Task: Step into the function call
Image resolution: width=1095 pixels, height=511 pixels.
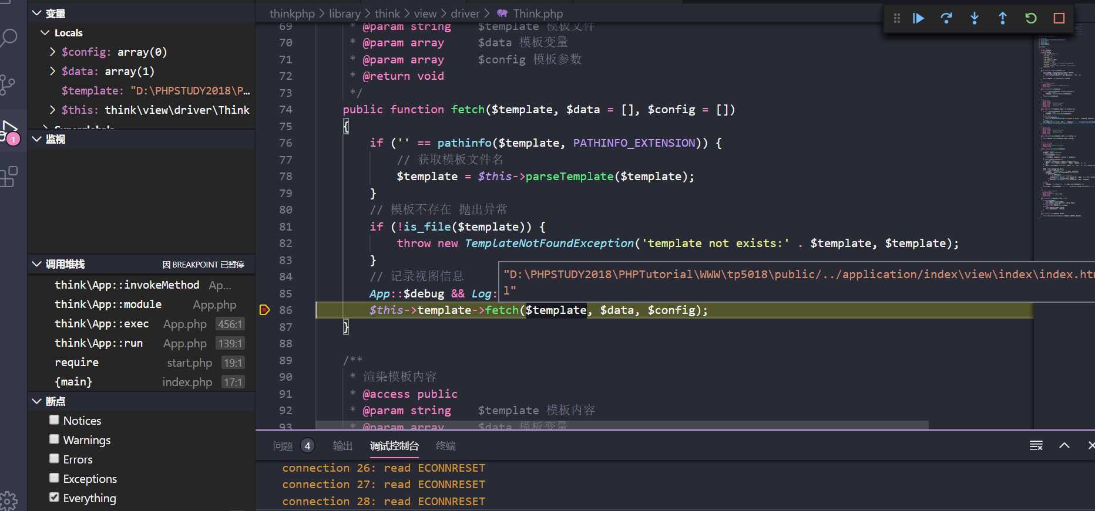Action: pos(975,18)
